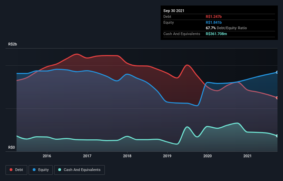Image resolution: width=283 pixels, height=181 pixels.
Task: Click the red Debt legend dot
Action: tap(11, 170)
